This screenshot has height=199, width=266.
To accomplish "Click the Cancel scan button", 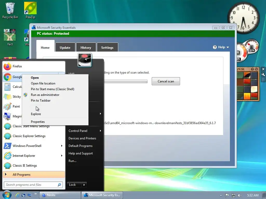I will click(x=166, y=81).
